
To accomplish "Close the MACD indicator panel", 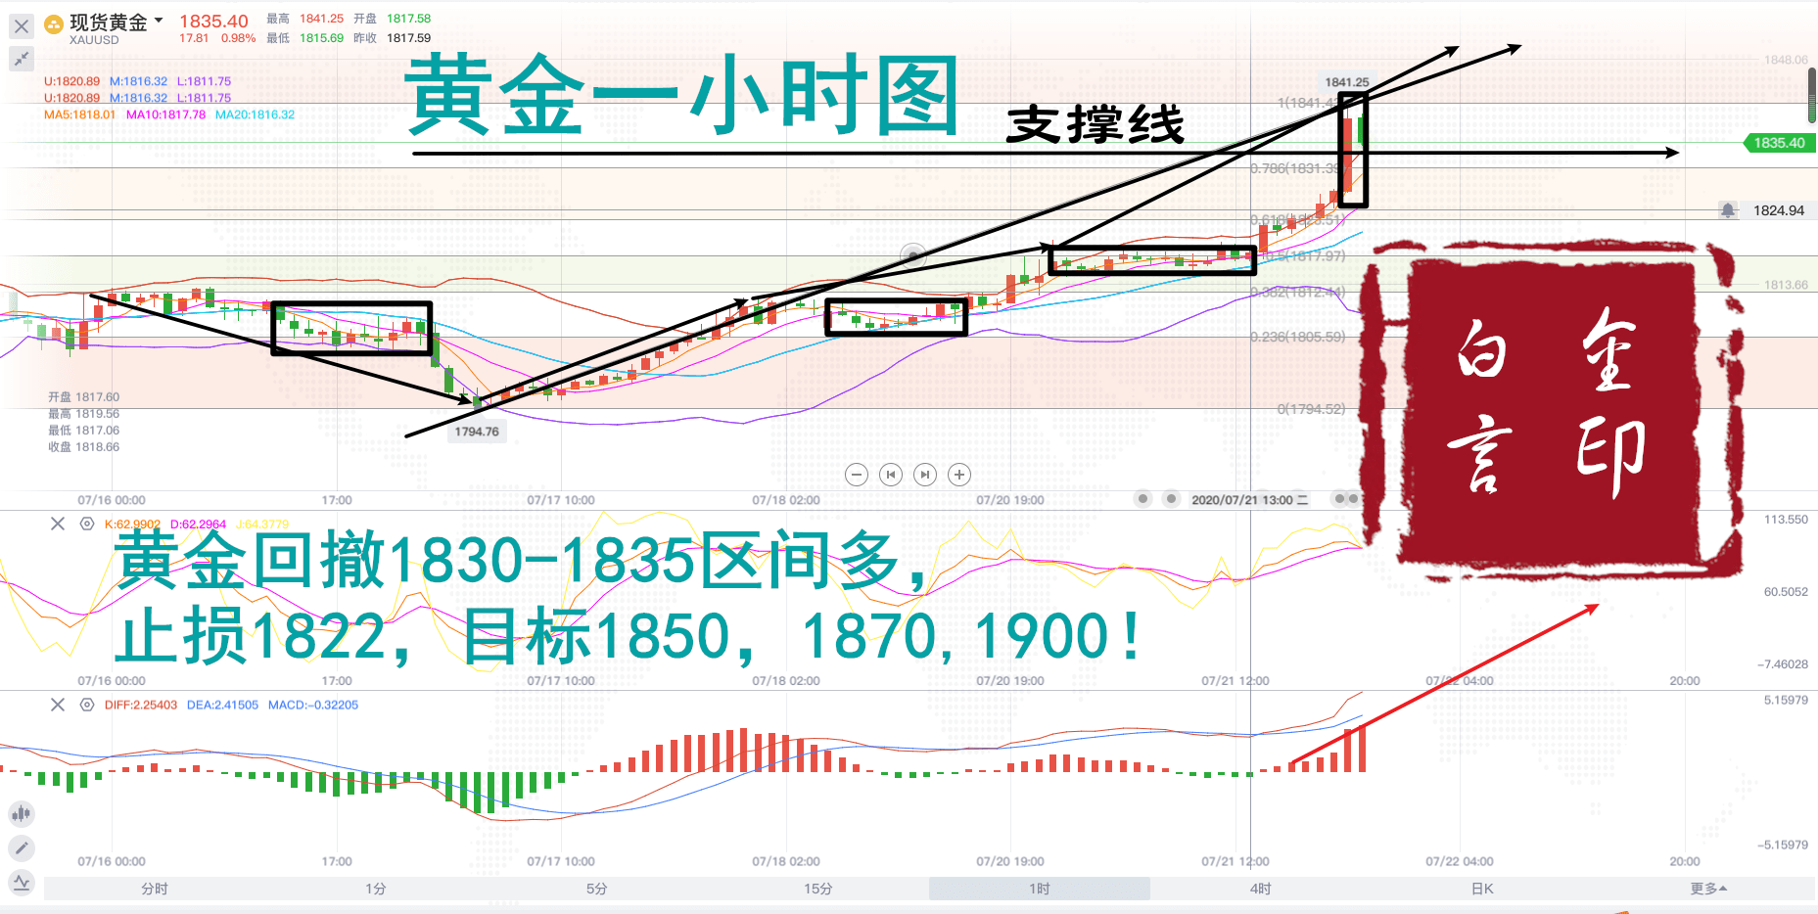I will 58,705.
